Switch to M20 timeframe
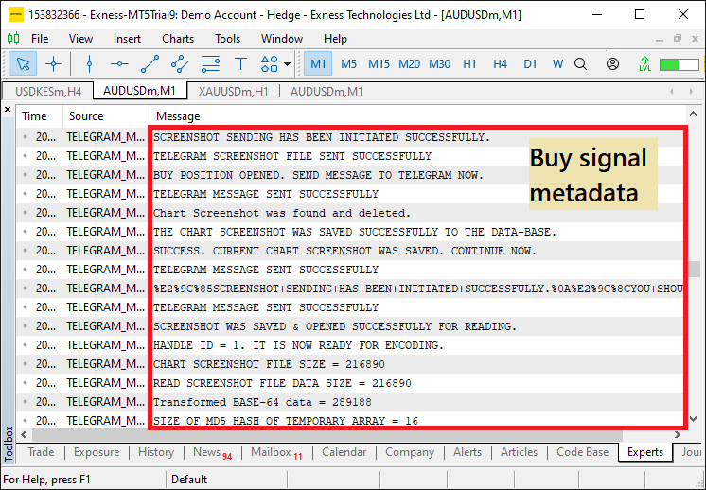 [x=409, y=64]
